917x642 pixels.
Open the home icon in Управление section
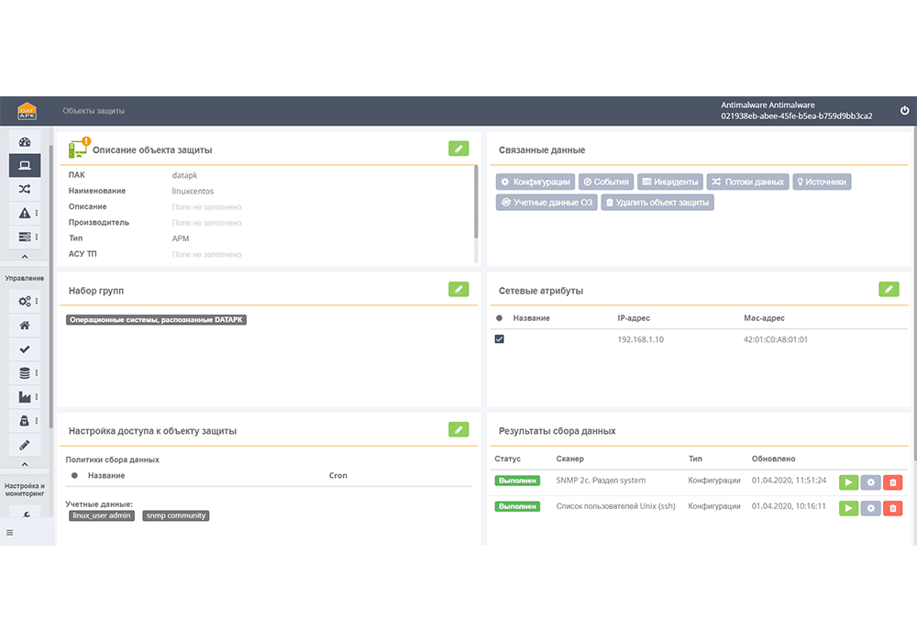point(25,325)
